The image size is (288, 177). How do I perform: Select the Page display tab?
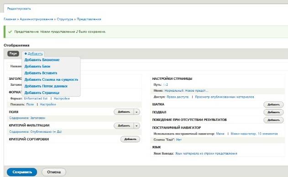(13, 54)
